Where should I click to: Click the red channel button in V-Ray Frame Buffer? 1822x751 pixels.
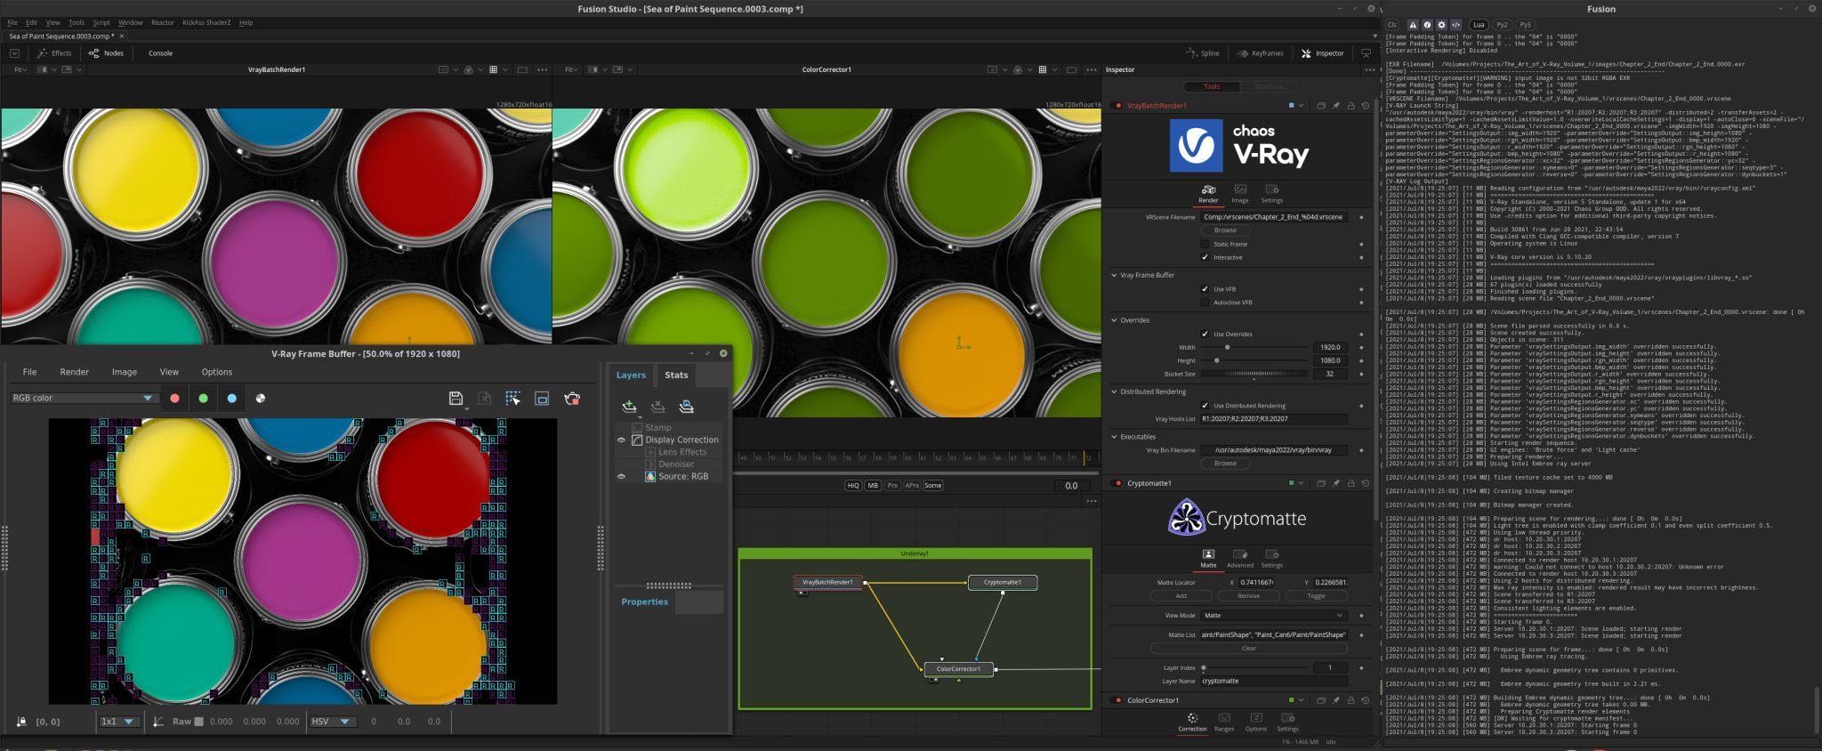pyautogui.click(x=174, y=399)
